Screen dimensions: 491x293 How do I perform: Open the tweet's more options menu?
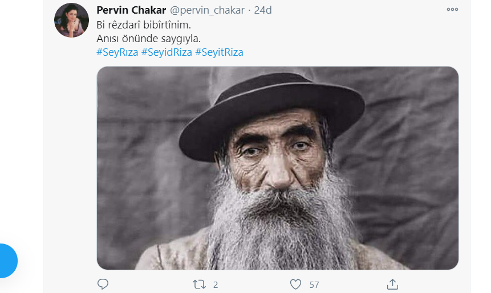coord(452,10)
